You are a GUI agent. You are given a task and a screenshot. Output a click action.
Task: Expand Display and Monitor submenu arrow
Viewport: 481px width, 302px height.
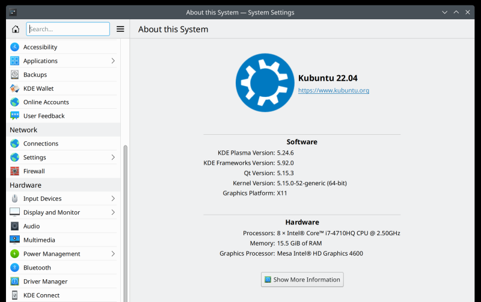tap(113, 212)
